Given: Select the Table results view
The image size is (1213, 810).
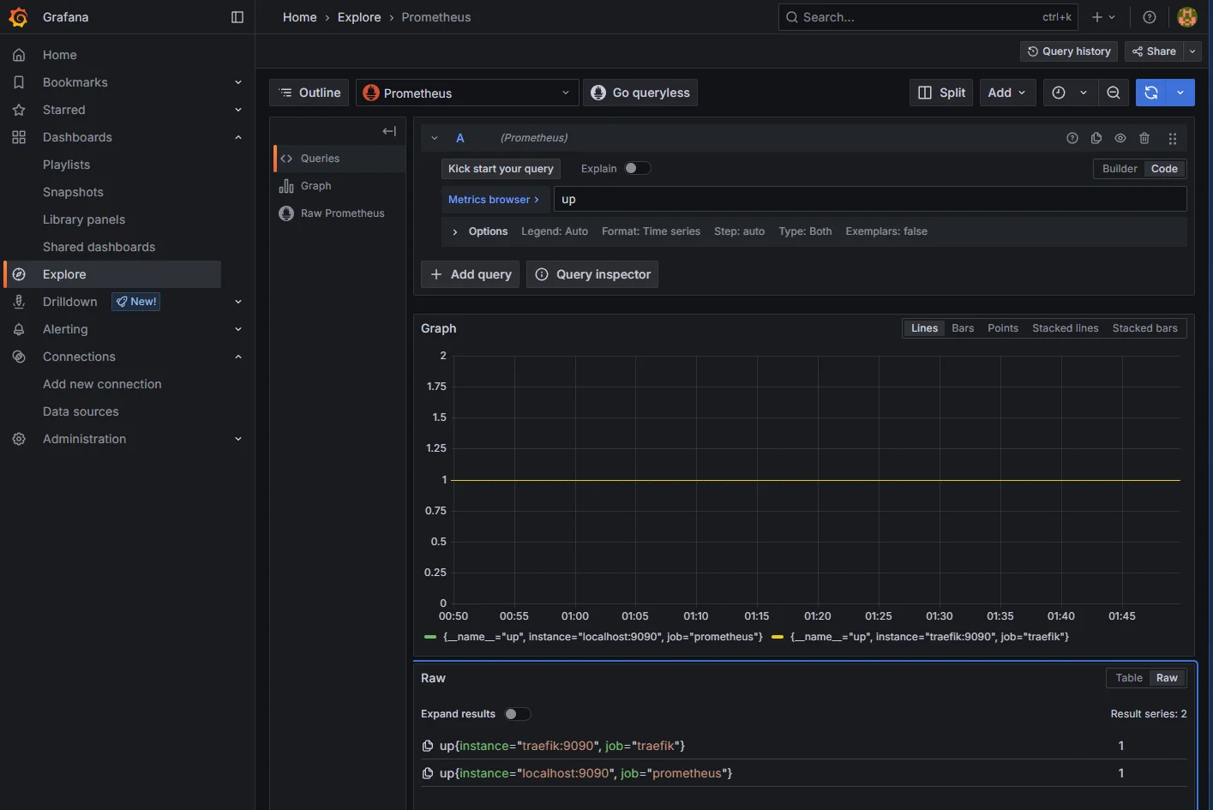Looking at the screenshot, I should [1129, 678].
